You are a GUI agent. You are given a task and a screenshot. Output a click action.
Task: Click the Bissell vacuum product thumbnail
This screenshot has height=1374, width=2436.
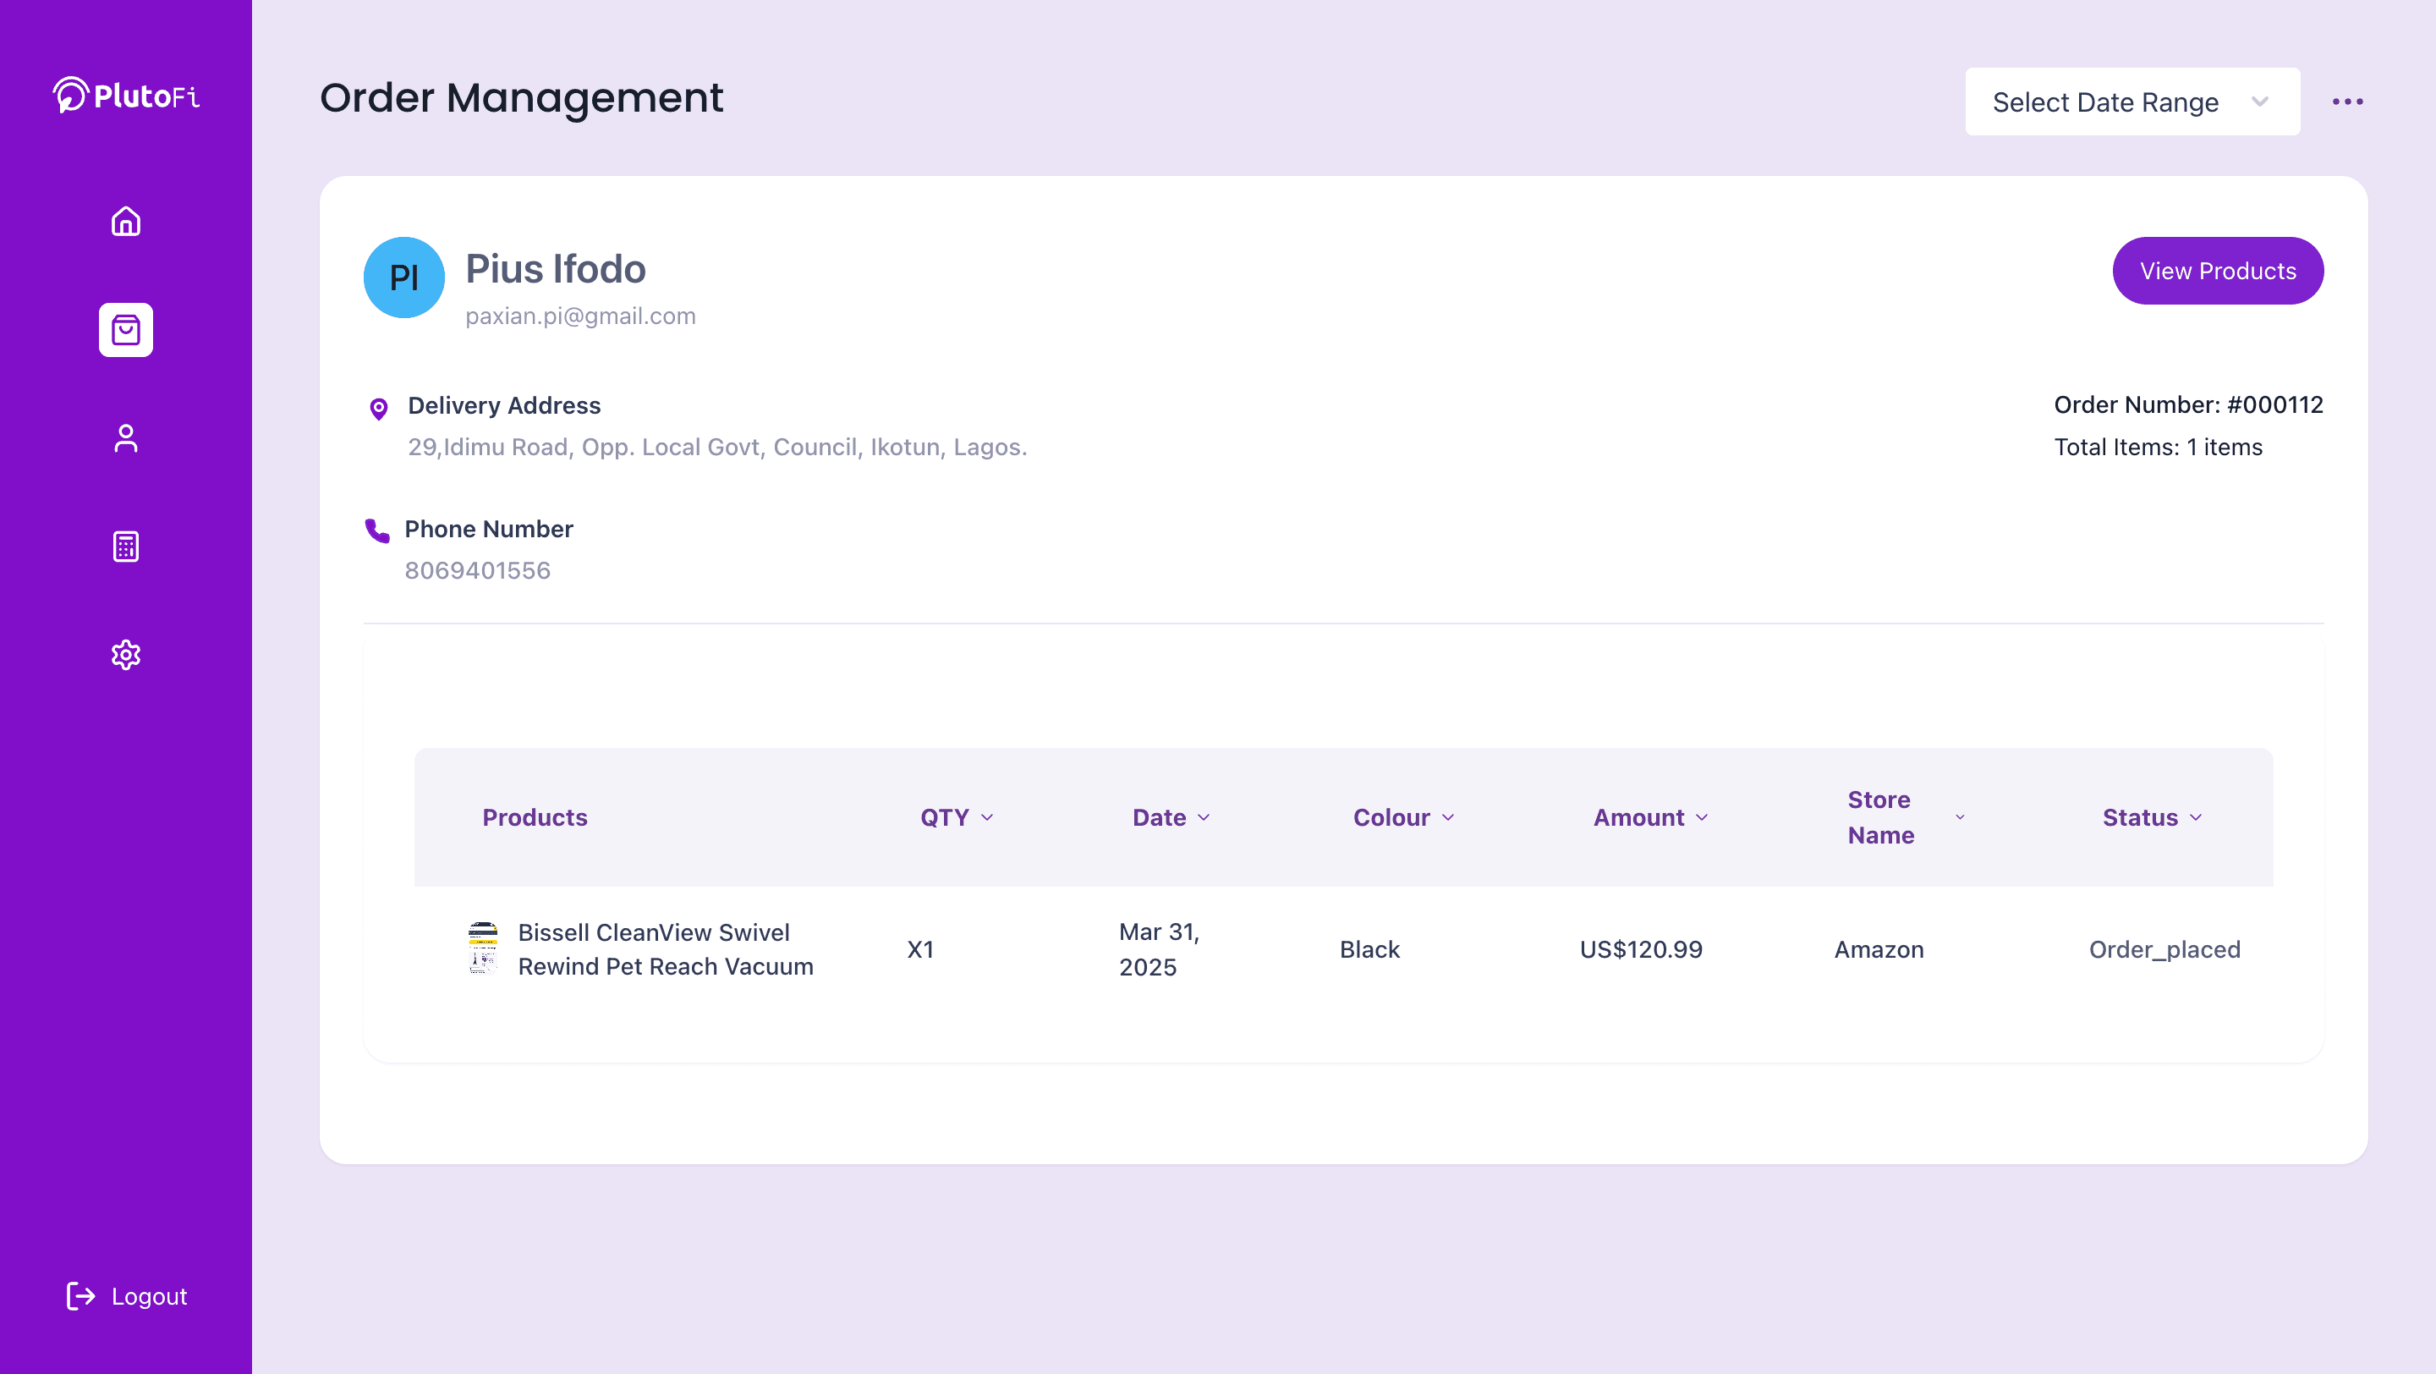pos(483,948)
